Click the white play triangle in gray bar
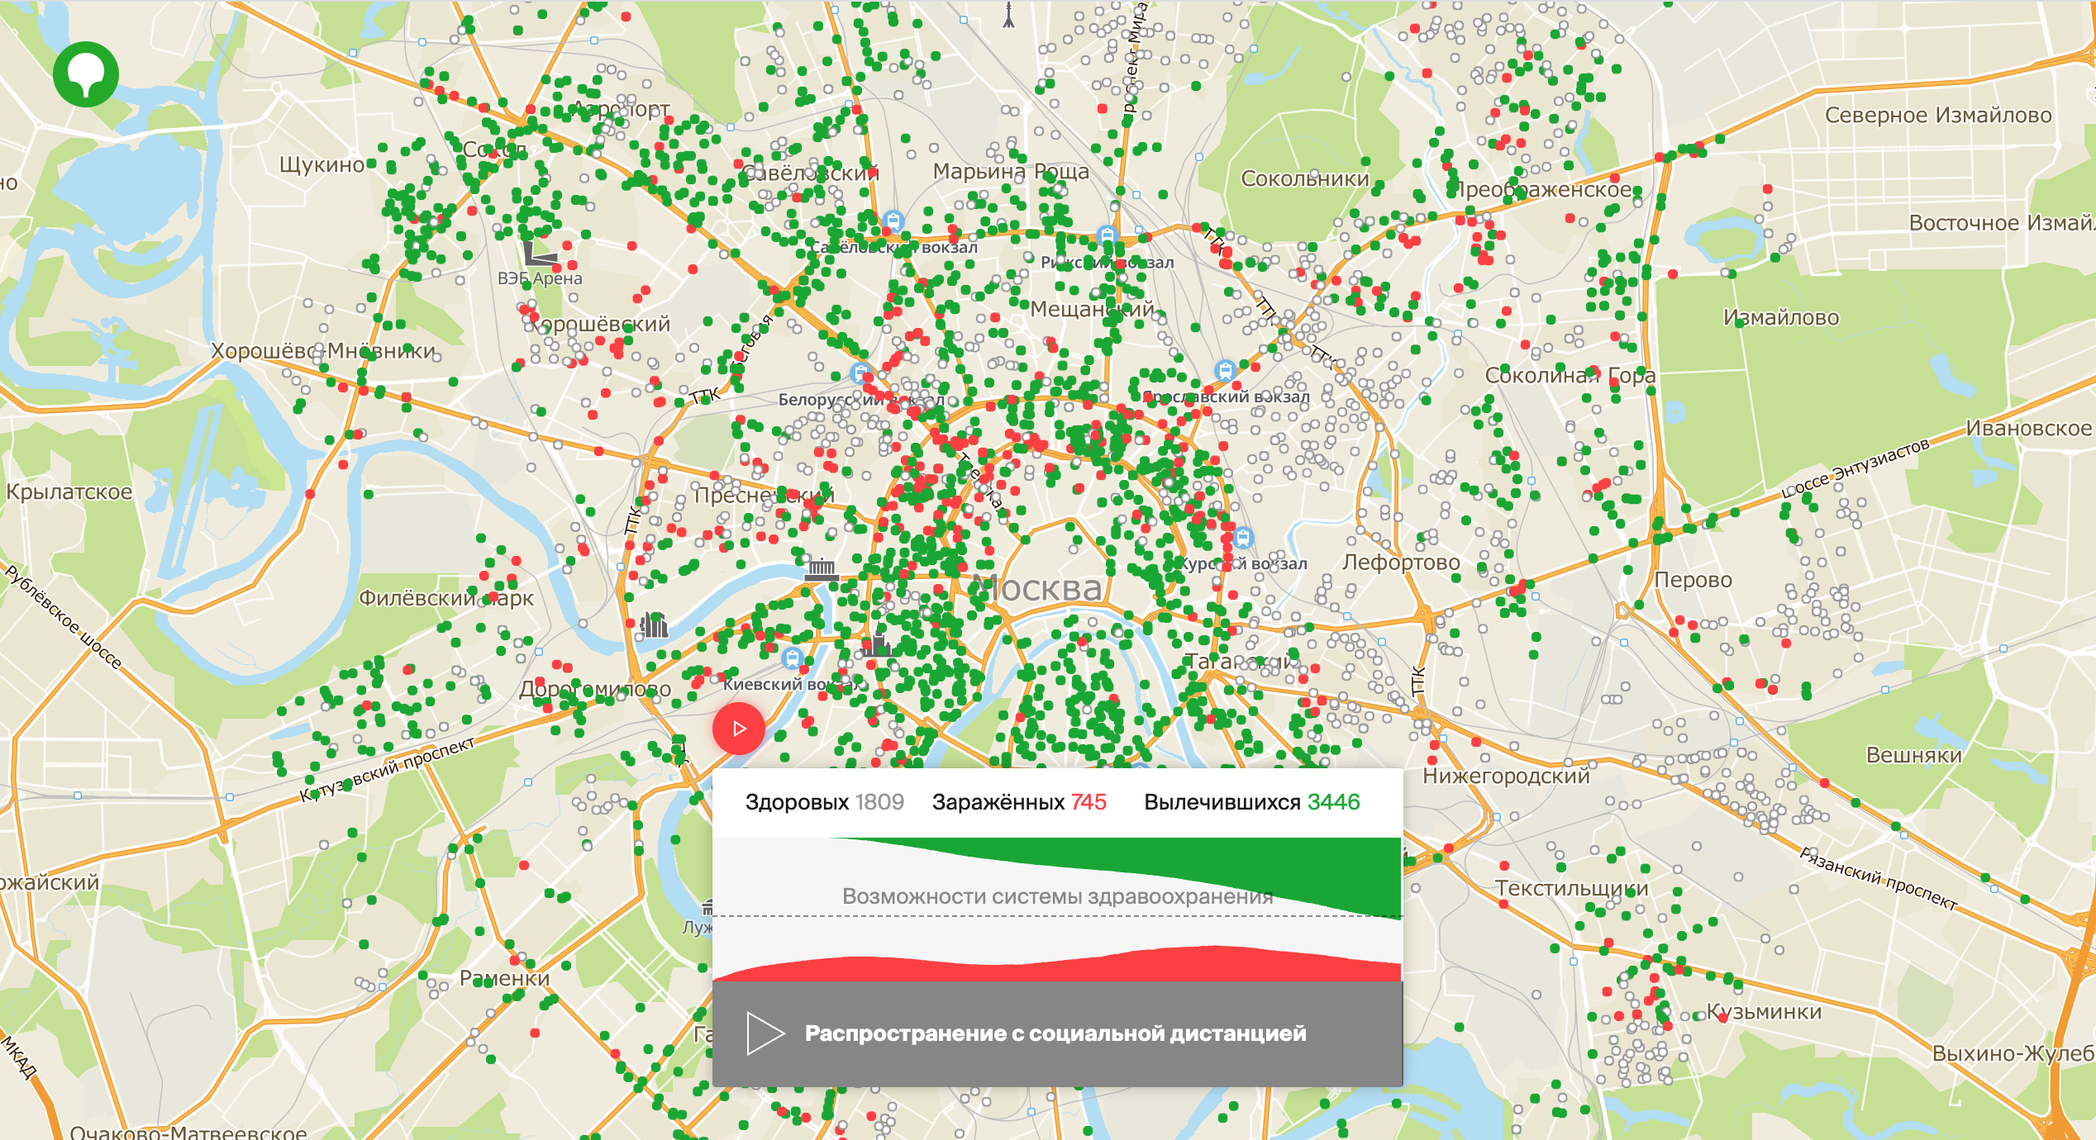The height and width of the screenshot is (1140, 2096). pos(765,1033)
